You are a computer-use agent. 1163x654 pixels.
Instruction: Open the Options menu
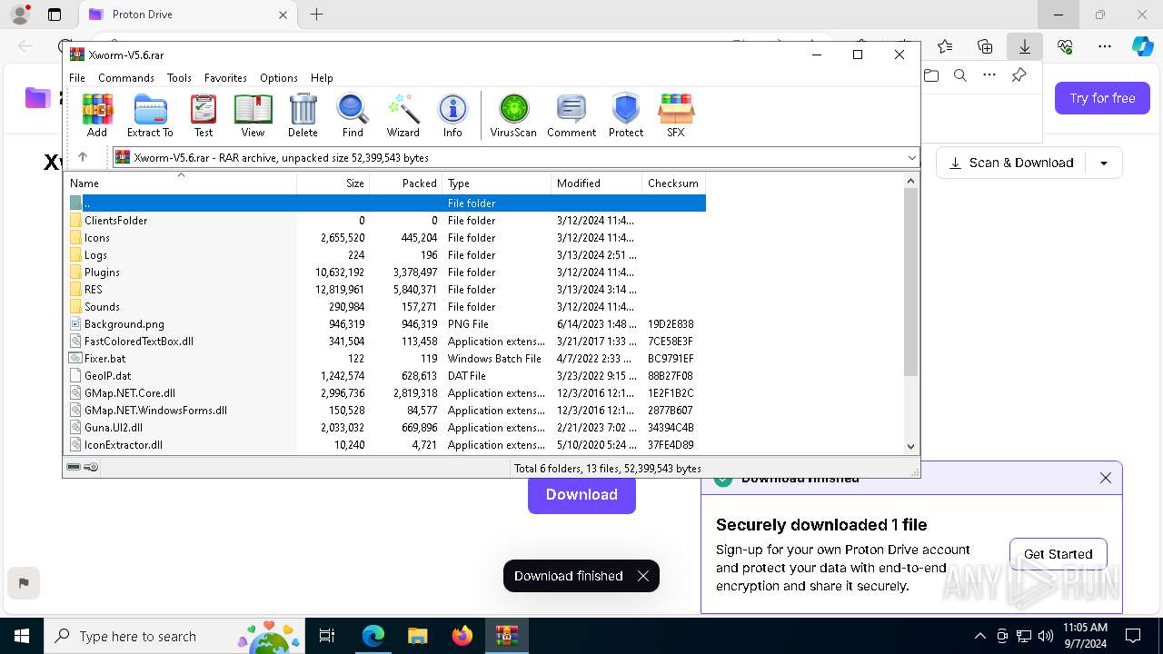[x=279, y=78]
